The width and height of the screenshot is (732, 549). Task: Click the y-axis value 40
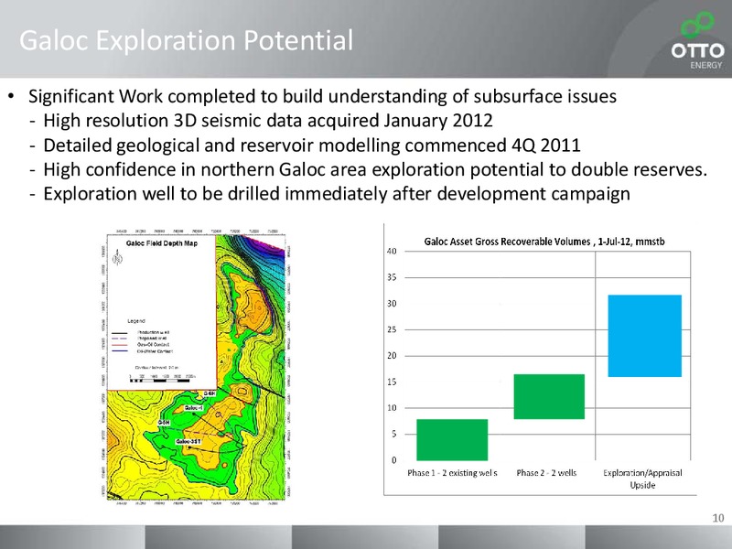tap(392, 251)
